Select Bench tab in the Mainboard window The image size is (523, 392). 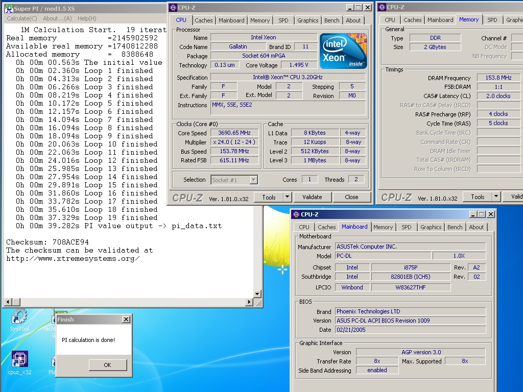(455, 227)
